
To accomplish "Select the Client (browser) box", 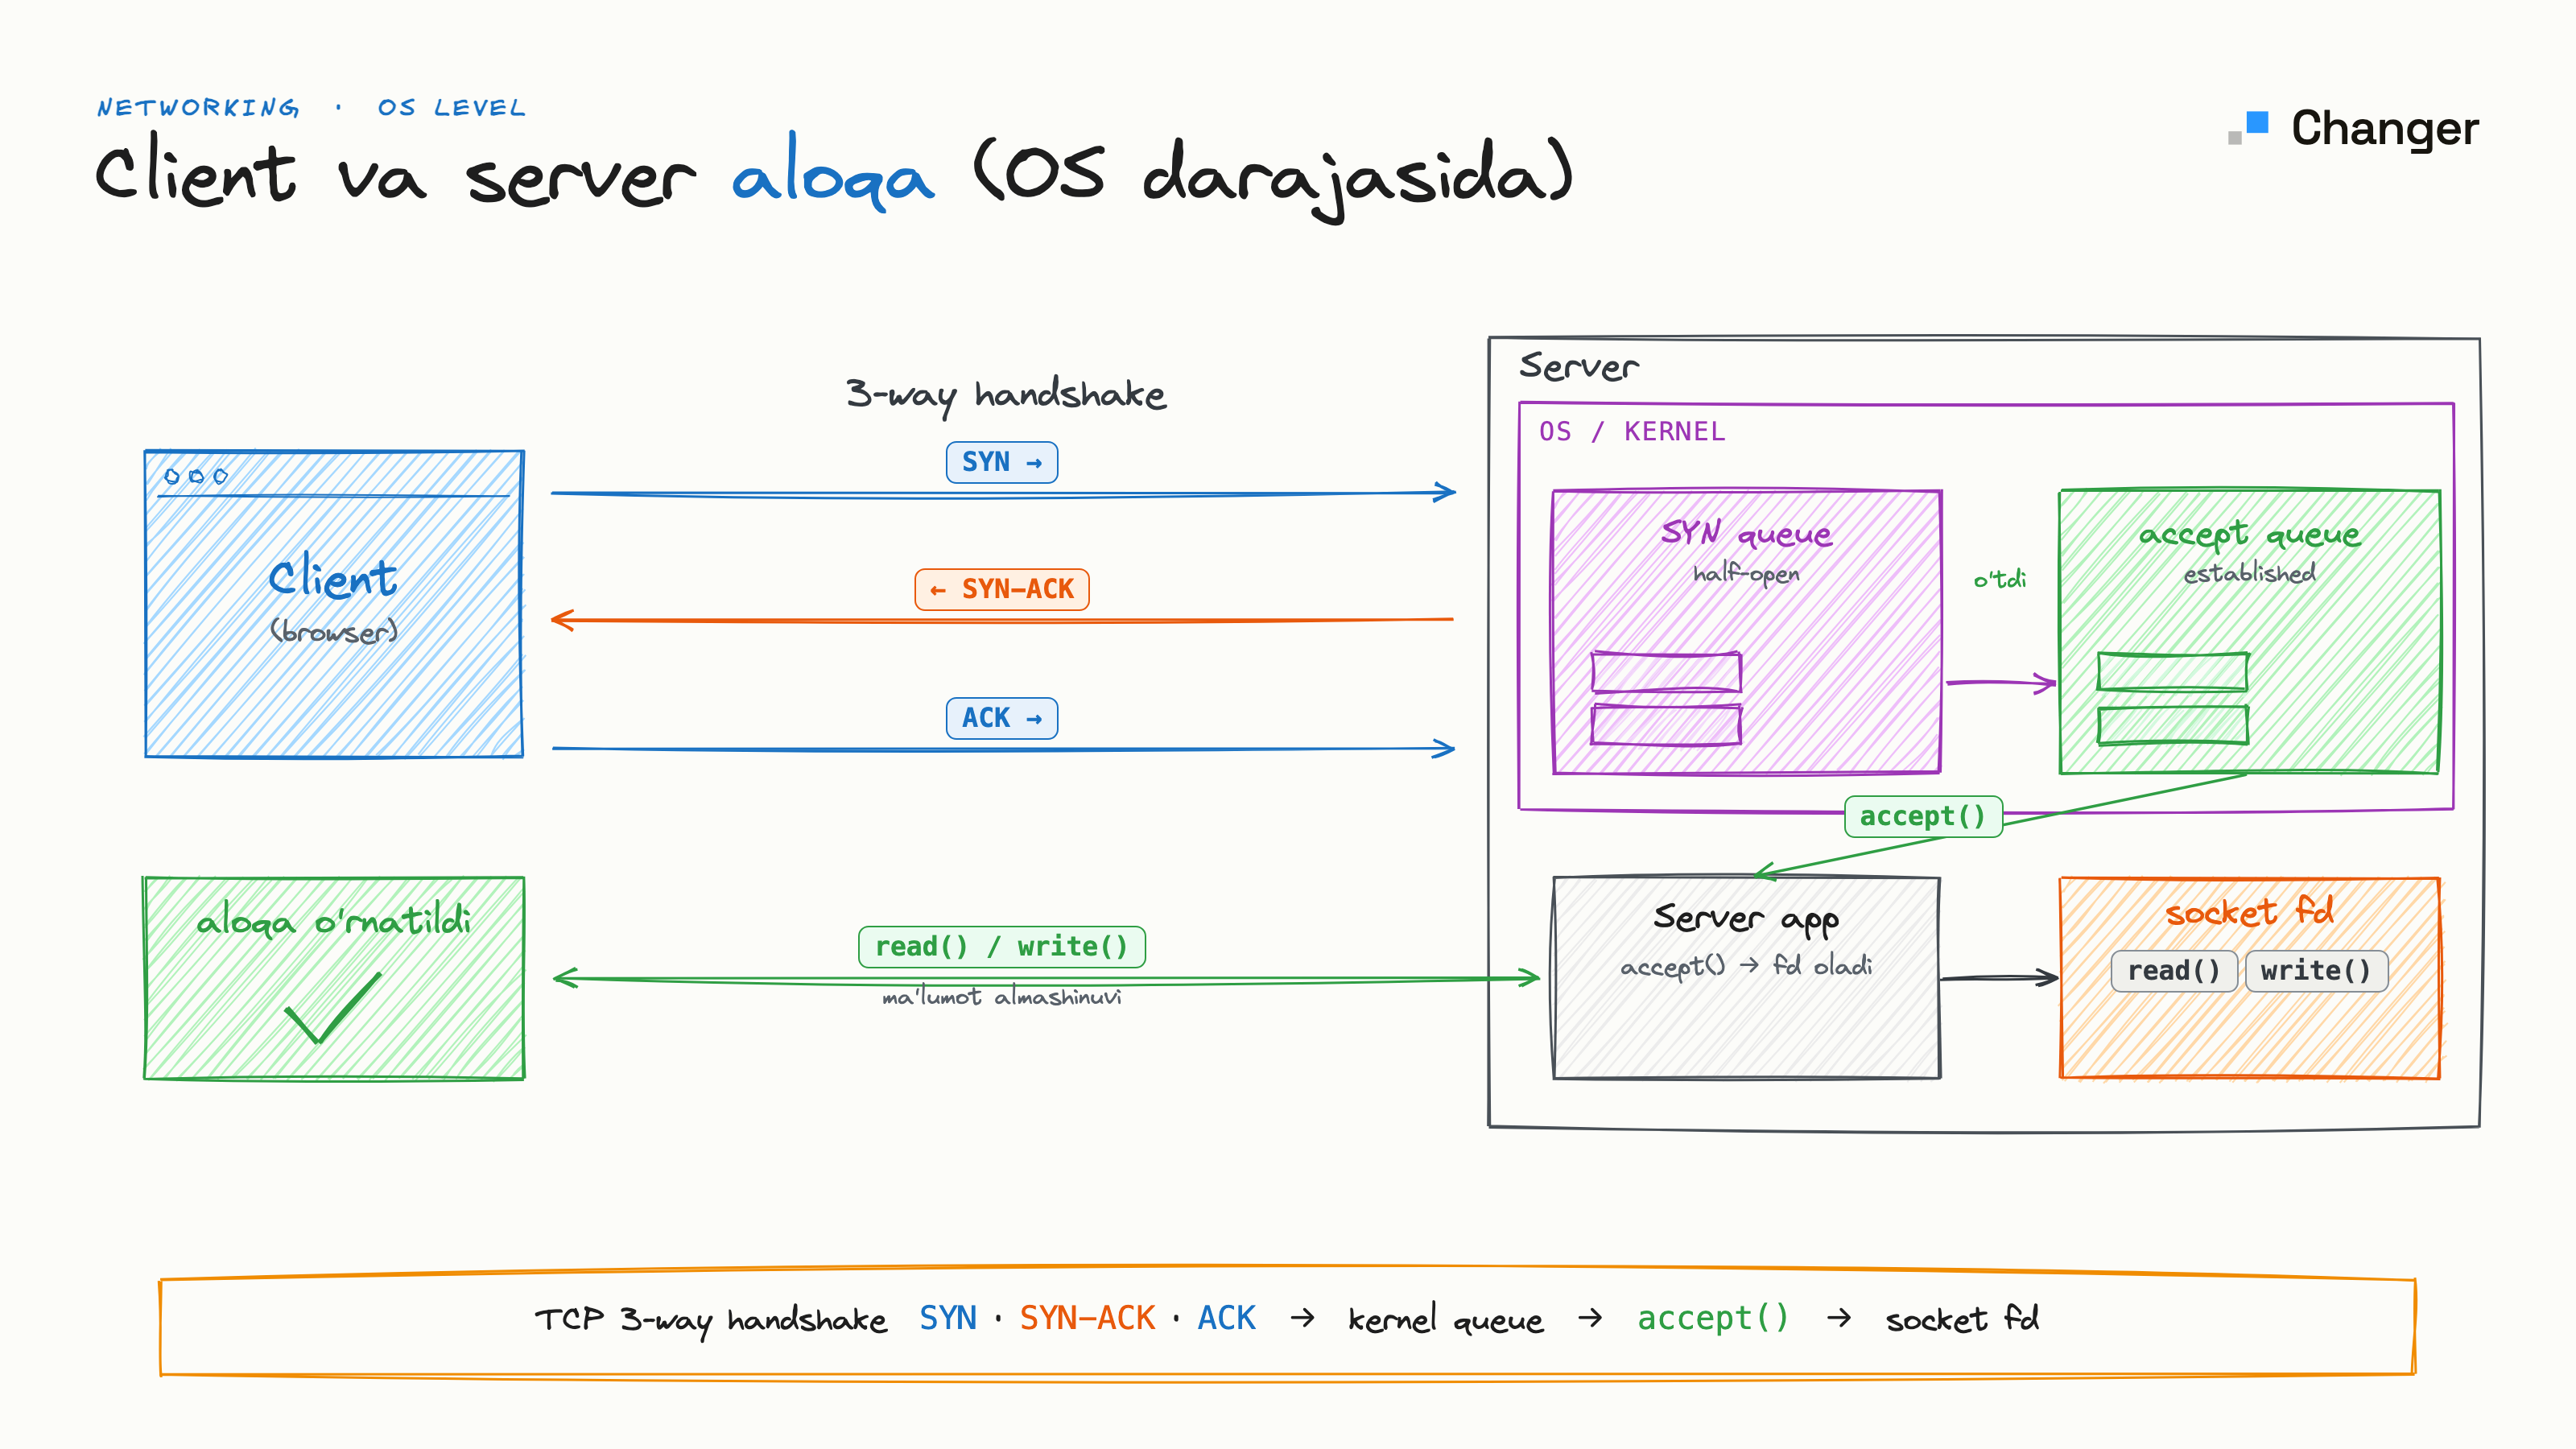I will [334, 604].
